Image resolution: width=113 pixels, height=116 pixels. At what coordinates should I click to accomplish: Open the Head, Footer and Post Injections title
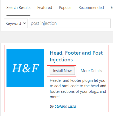tap(76, 56)
